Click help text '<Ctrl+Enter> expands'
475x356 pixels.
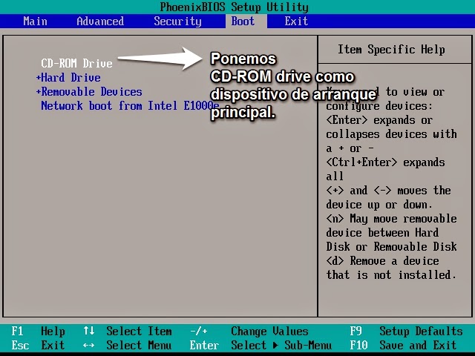[385, 162]
